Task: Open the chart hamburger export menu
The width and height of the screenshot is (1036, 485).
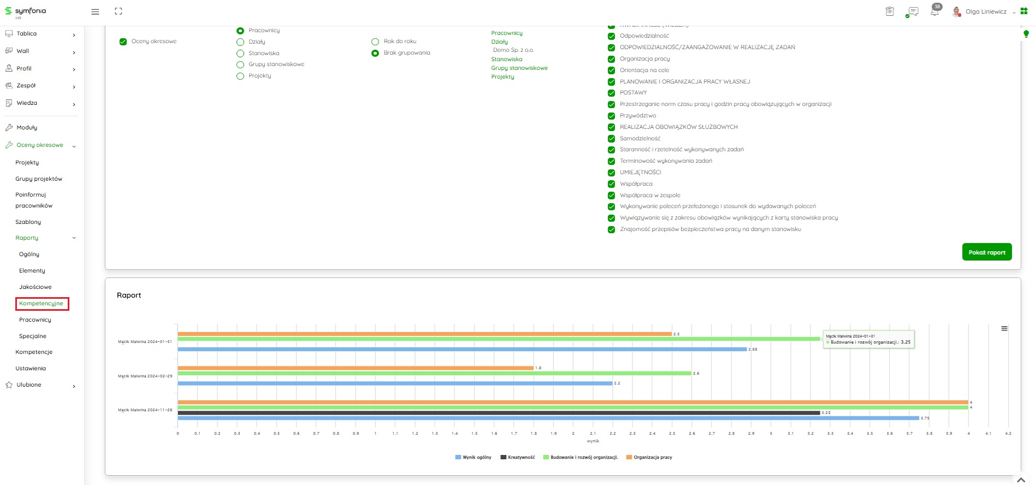Action: [x=1004, y=329]
